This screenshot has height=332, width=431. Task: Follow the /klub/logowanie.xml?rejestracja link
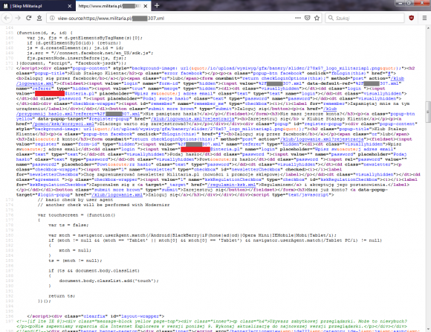pyautogui.click(x=322, y=139)
